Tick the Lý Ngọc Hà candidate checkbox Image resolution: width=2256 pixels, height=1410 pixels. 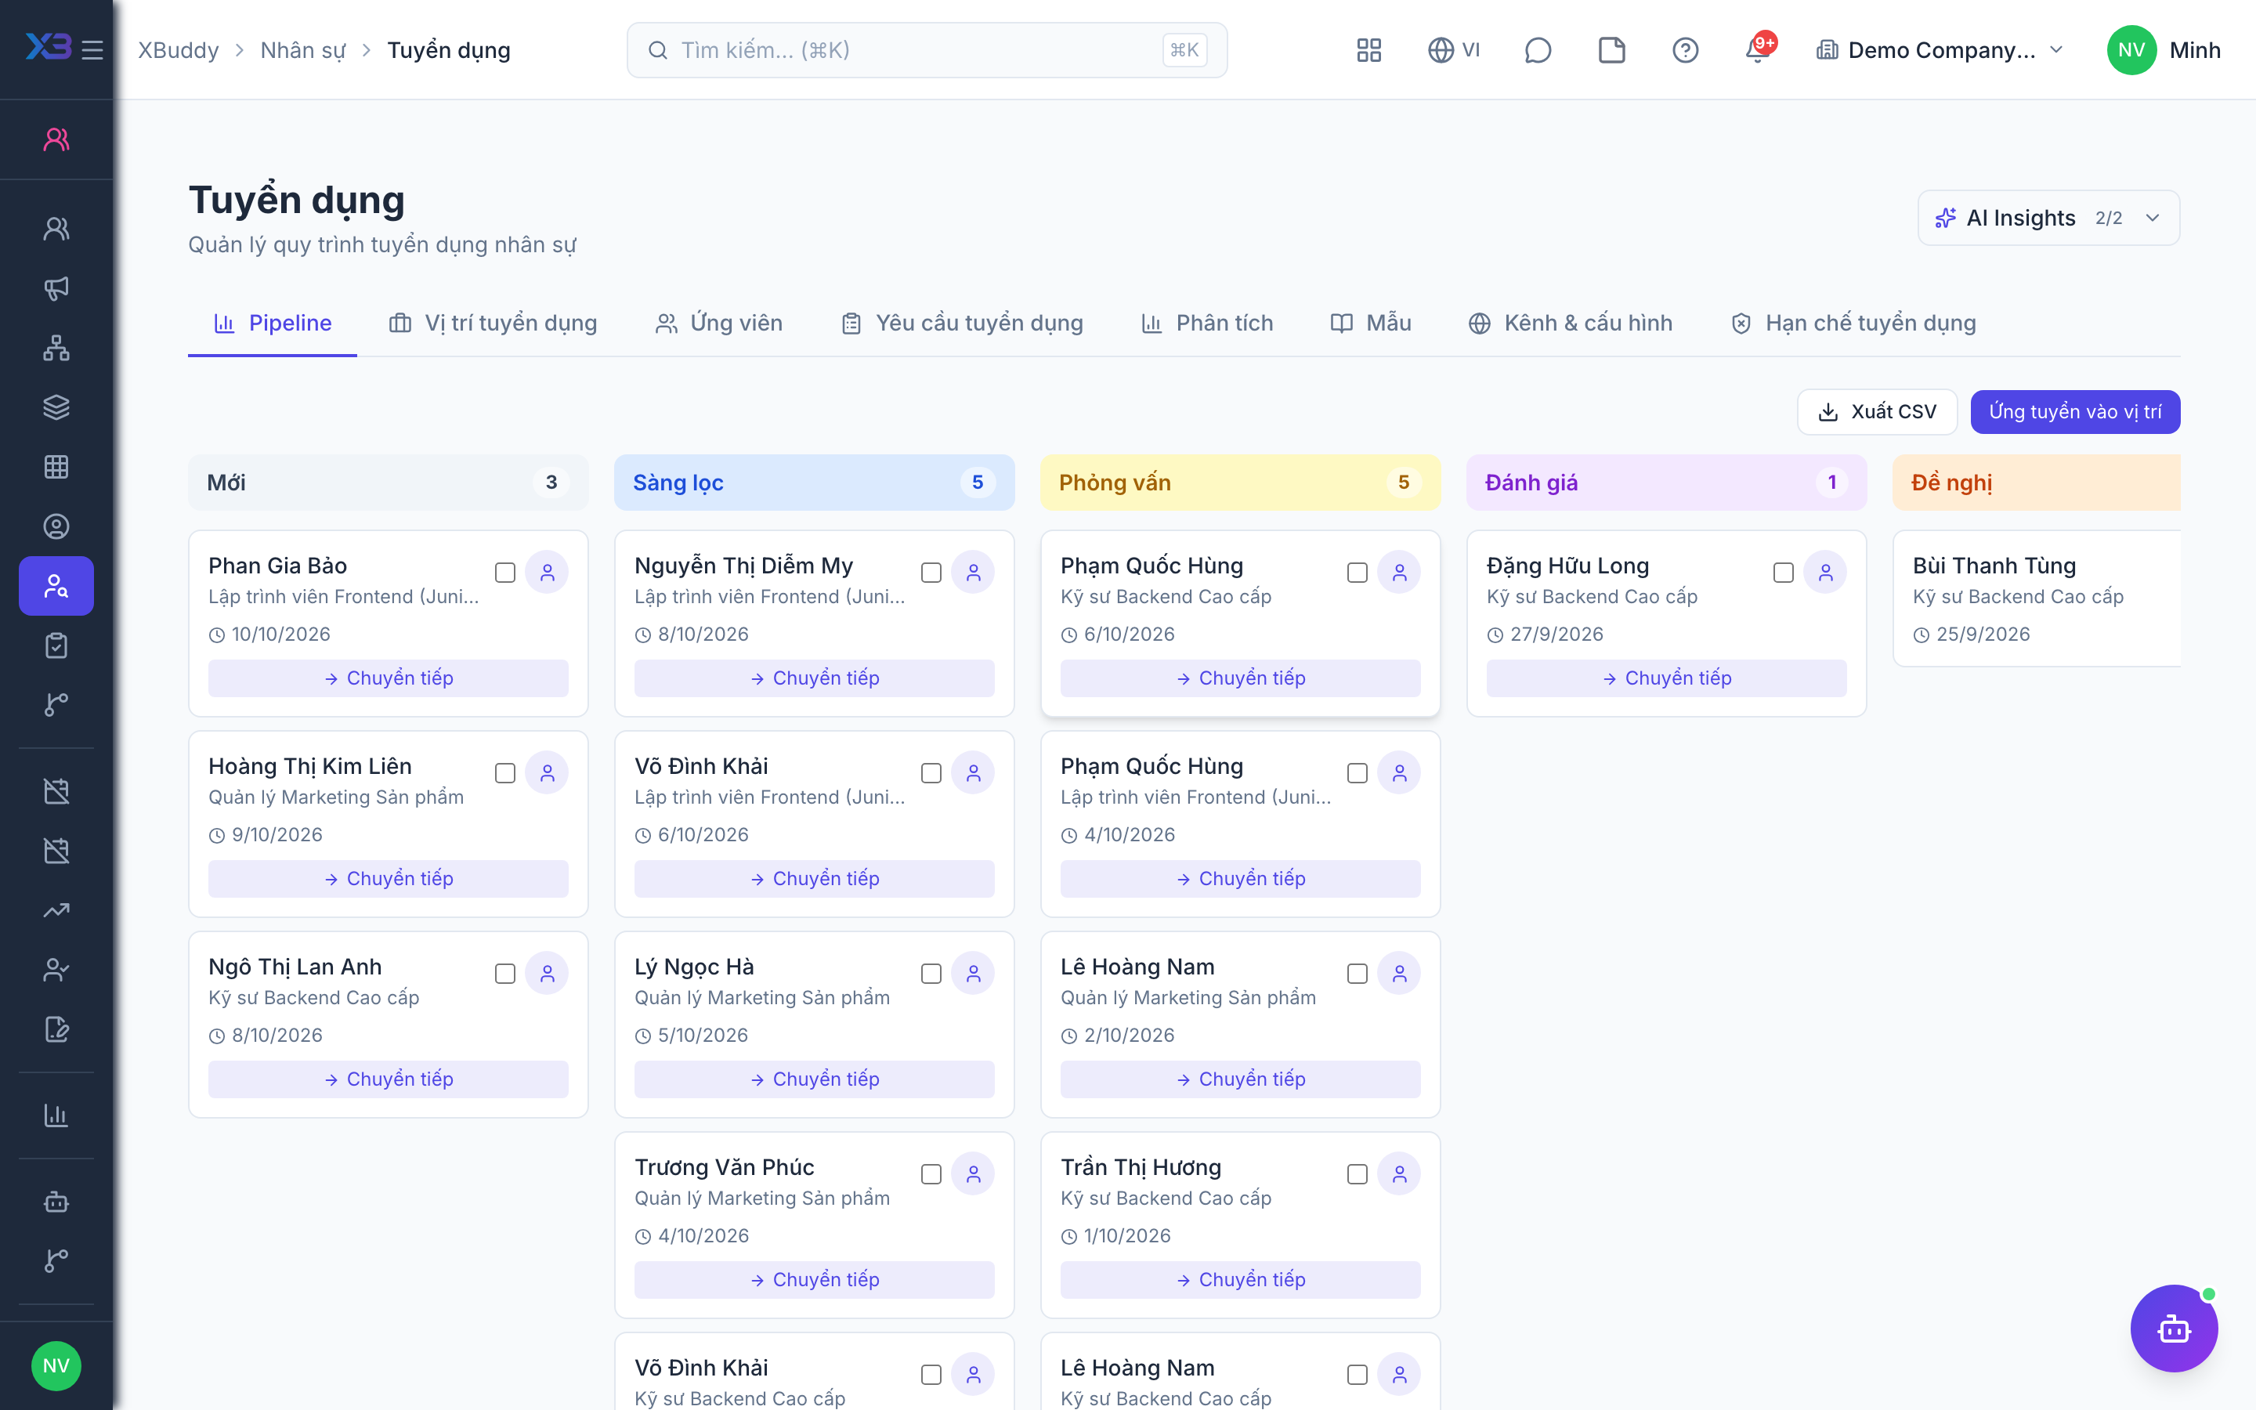(931, 974)
